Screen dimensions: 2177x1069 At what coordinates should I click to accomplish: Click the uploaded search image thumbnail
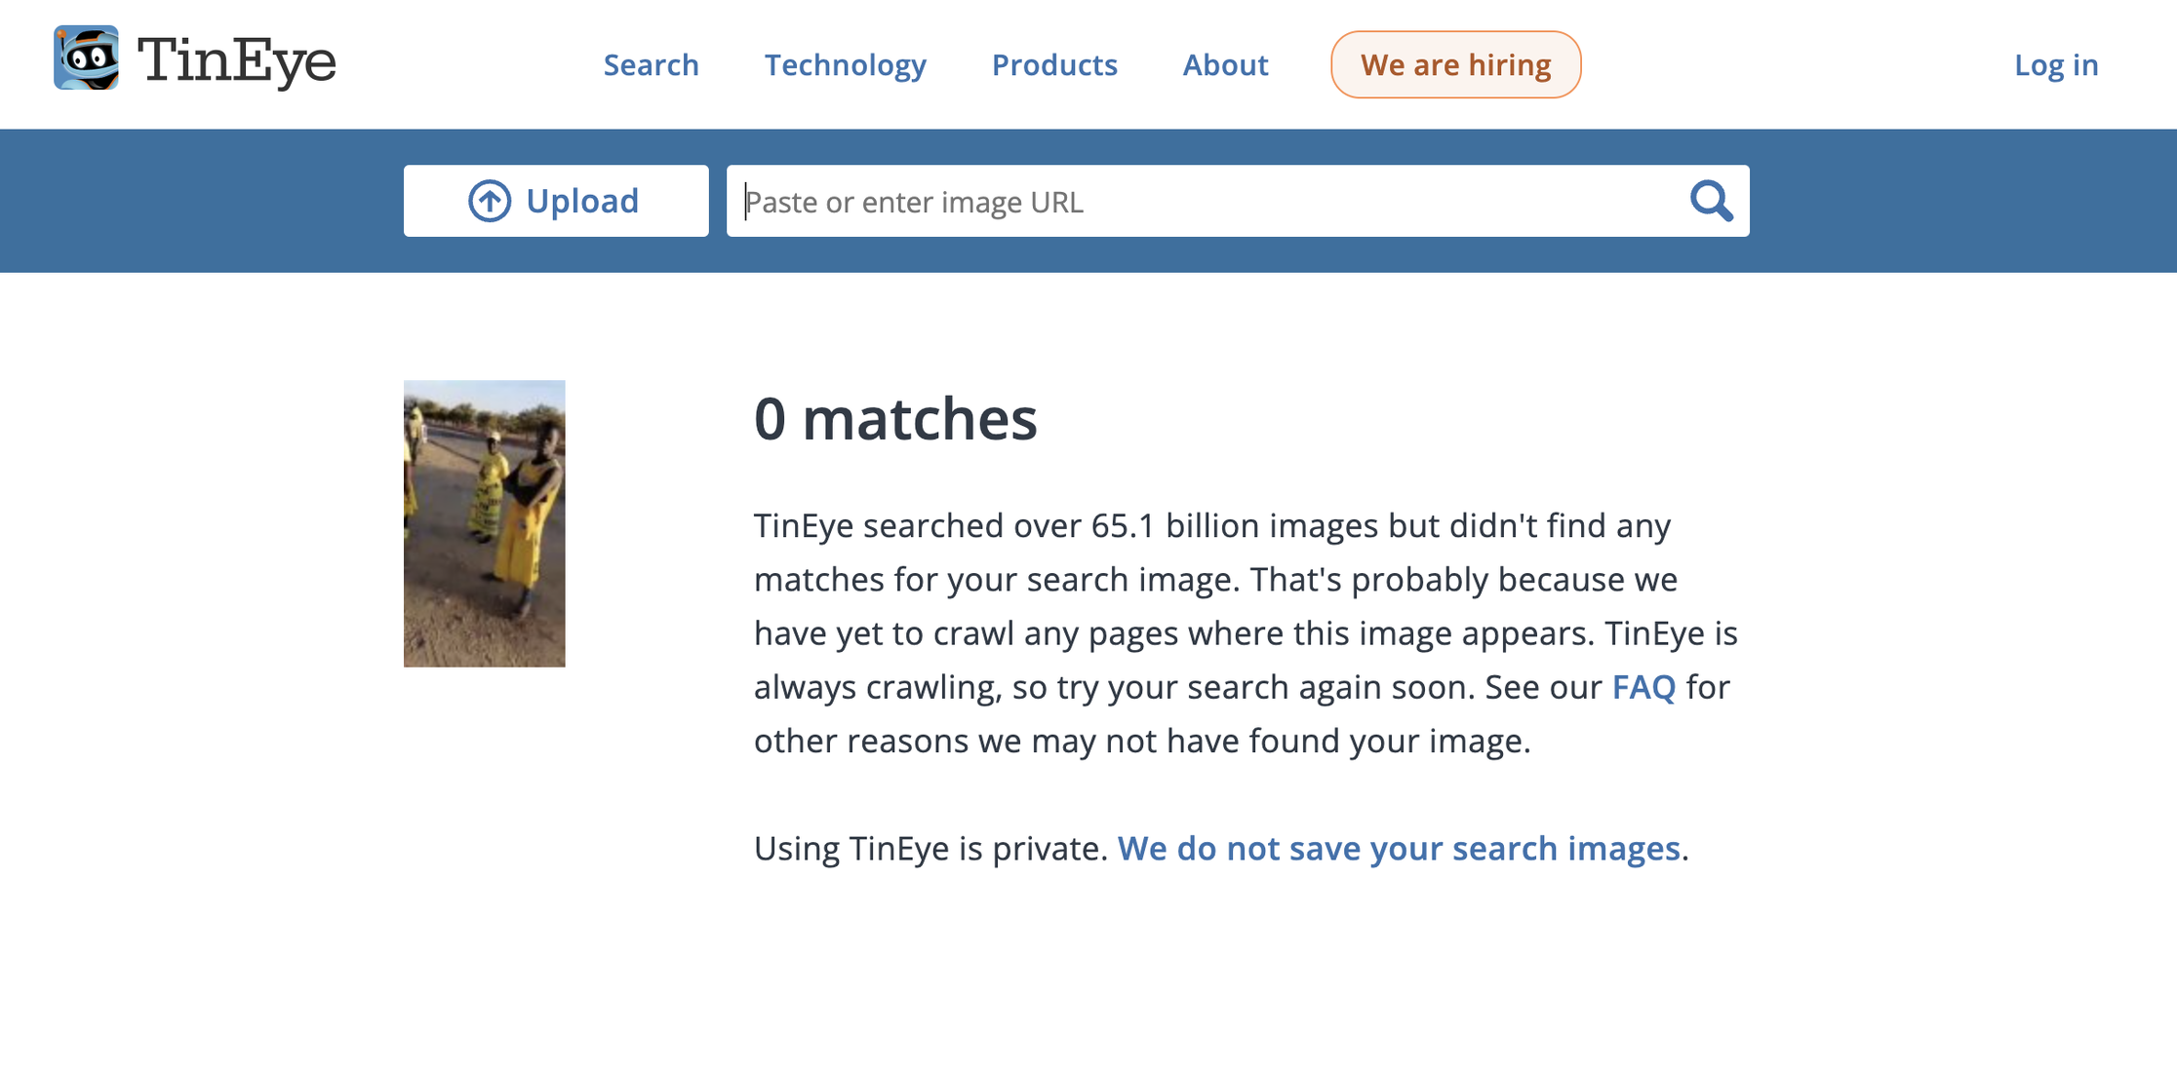[x=485, y=523]
